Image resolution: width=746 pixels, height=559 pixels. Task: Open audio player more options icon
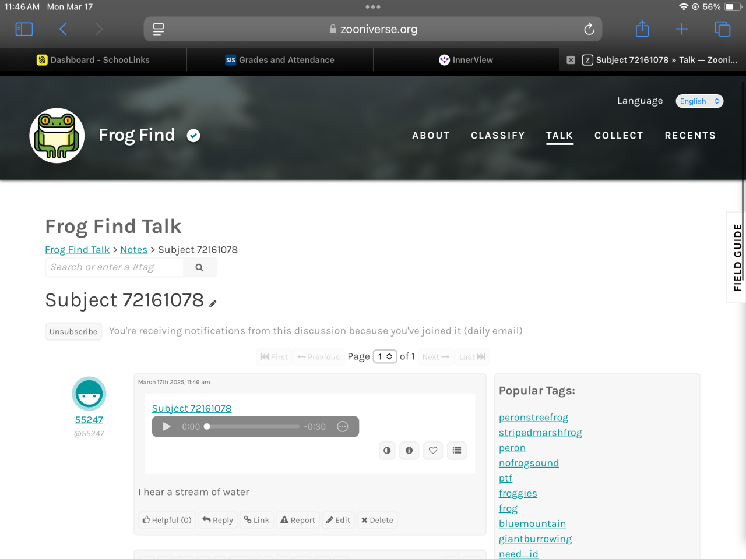tap(343, 427)
